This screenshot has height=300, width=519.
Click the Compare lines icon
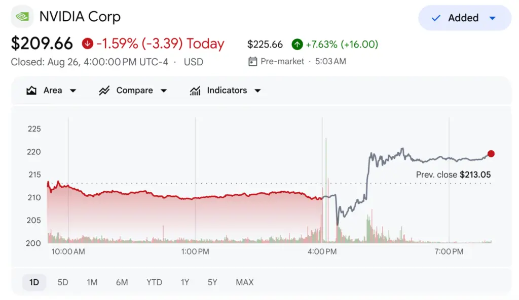(x=104, y=91)
